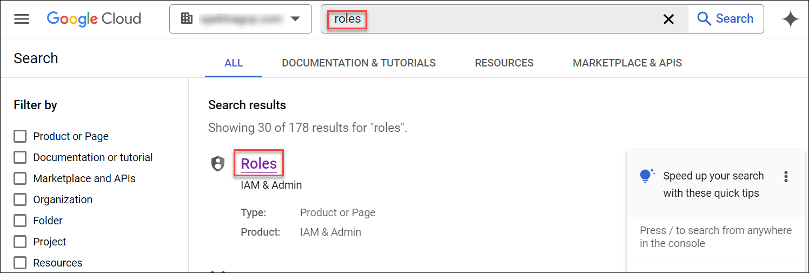This screenshot has width=809, height=273.
Task: Clear the search text with X
Action: pyautogui.click(x=668, y=19)
